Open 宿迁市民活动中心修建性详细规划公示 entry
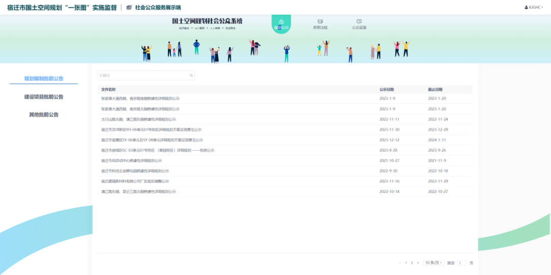 (x=132, y=160)
